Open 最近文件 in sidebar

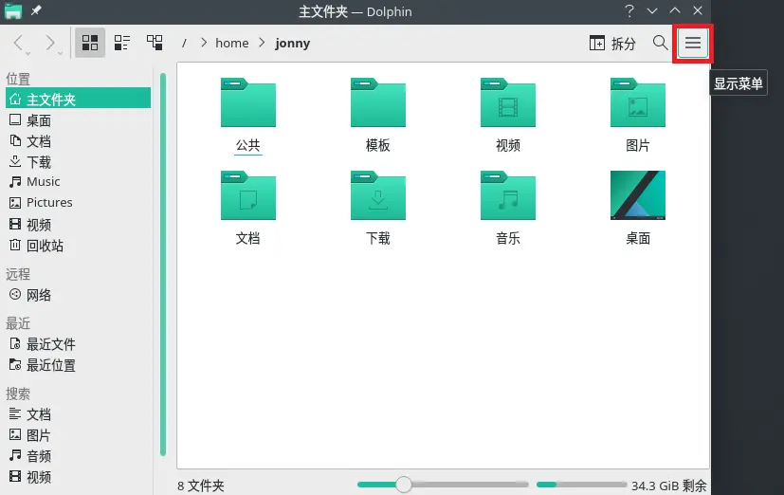click(x=50, y=344)
